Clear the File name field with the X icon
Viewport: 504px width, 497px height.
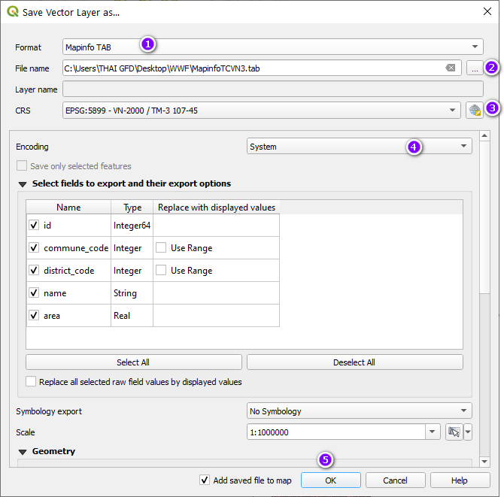(451, 68)
